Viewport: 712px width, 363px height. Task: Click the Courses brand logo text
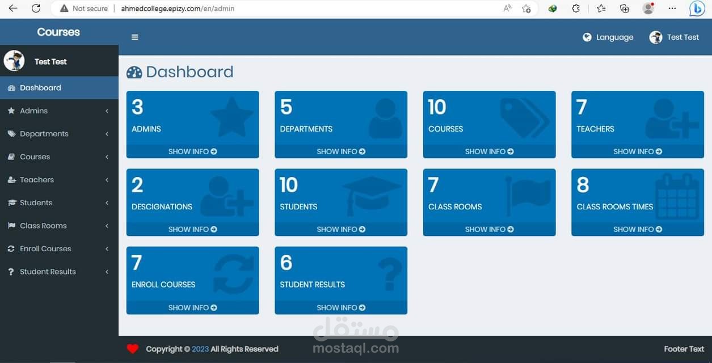(x=58, y=32)
